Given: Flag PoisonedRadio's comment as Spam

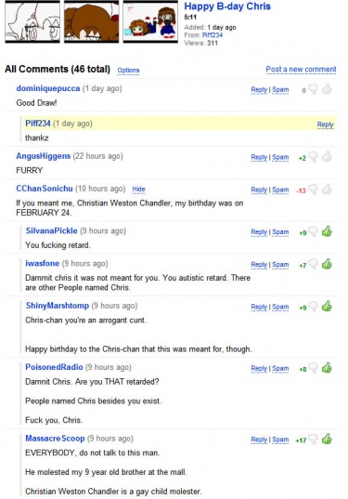Looking at the screenshot, I should [x=280, y=369].
